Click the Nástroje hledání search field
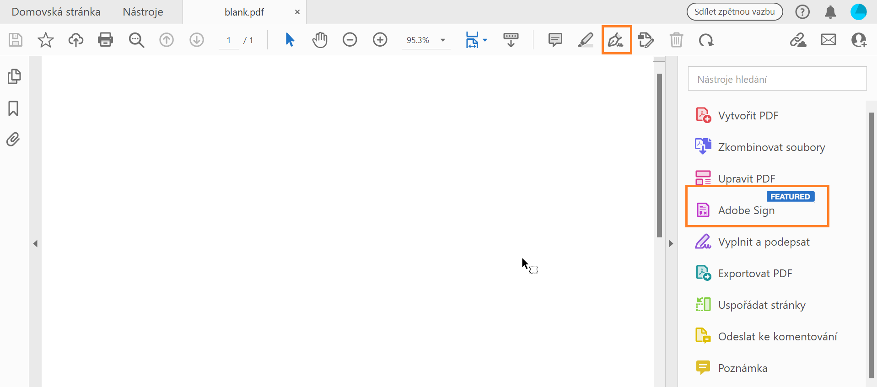Image resolution: width=877 pixels, height=387 pixels. coord(777,79)
